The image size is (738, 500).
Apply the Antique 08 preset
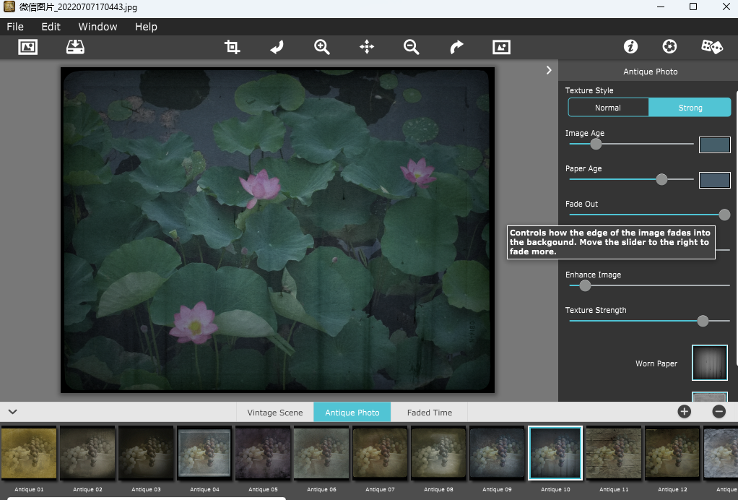tap(438, 453)
